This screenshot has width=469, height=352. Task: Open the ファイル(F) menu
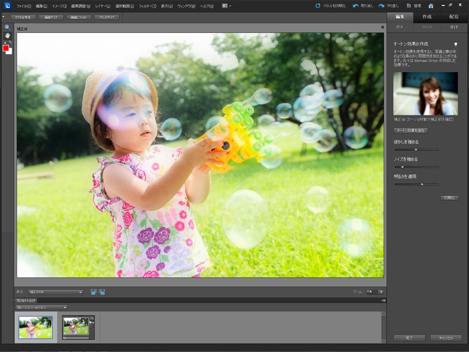[24, 6]
